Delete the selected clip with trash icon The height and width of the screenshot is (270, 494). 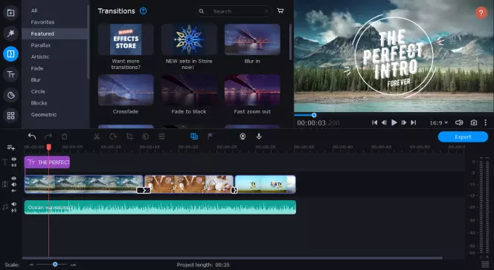coord(64,136)
